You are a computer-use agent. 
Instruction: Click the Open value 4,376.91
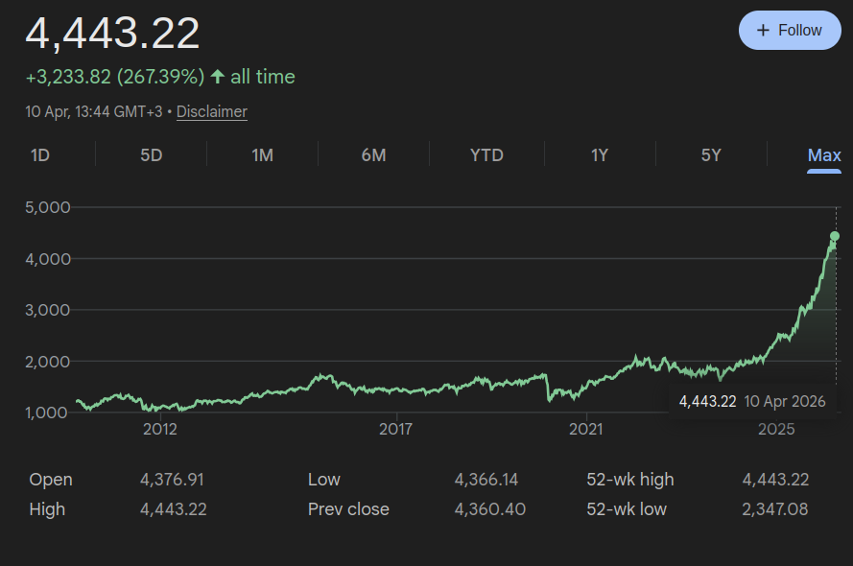172,480
